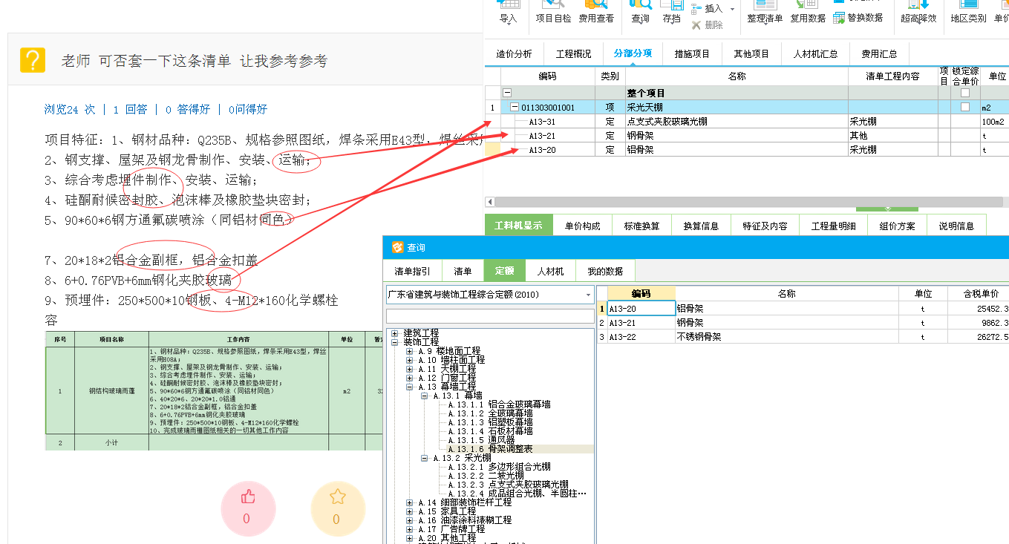Switch to 措施项目 tab

click(x=692, y=53)
